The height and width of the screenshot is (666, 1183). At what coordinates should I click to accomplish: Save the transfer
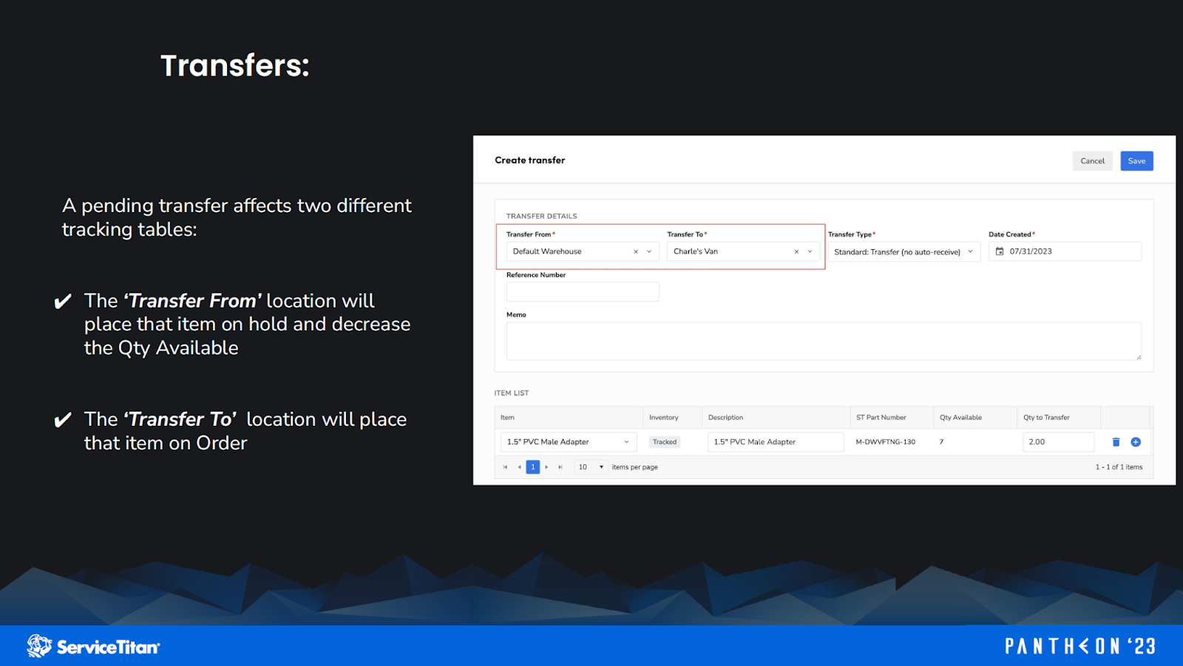[x=1136, y=161]
